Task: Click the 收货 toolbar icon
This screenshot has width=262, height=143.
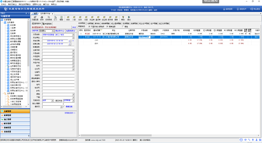Action: 68,18
